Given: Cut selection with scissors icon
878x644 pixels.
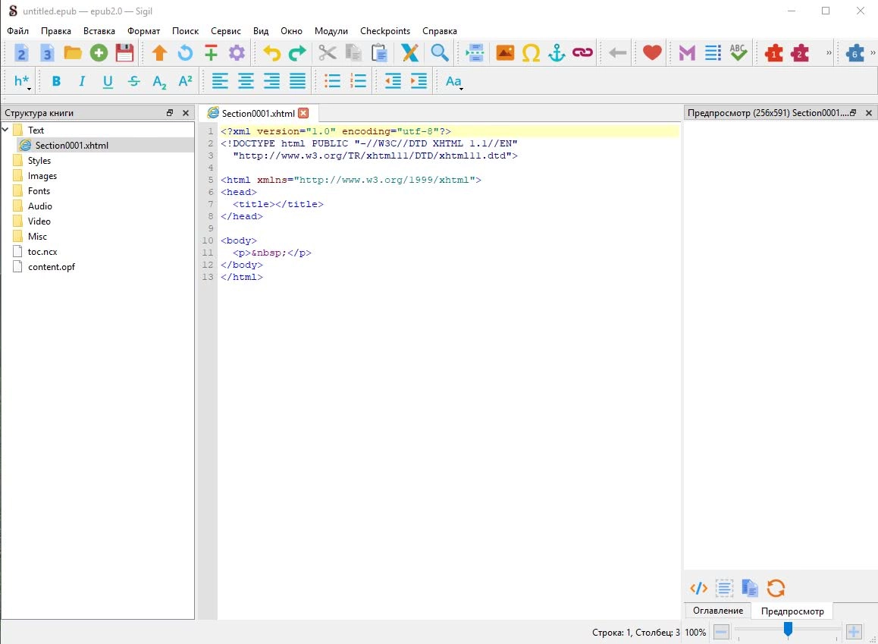Looking at the screenshot, I should [x=328, y=53].
